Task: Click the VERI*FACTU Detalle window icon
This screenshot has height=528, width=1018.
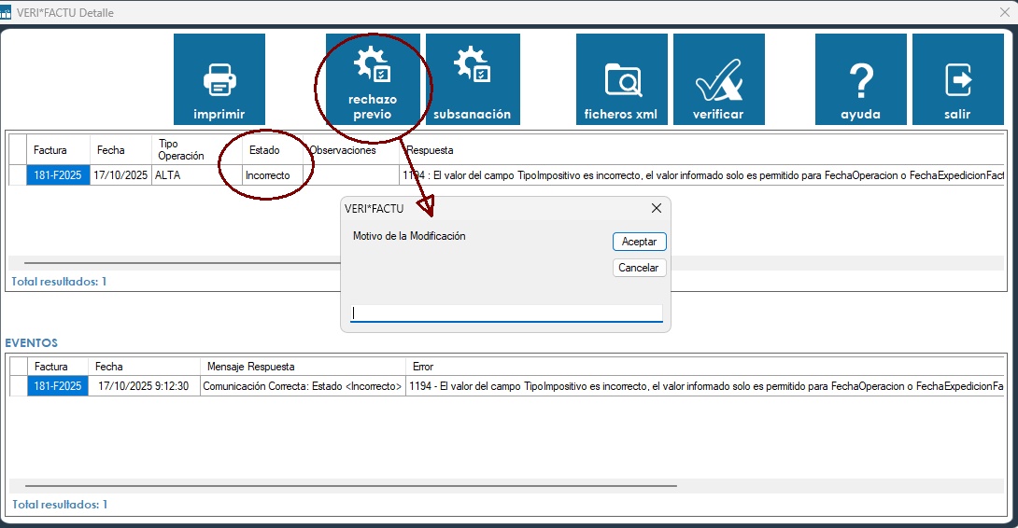Action: pyautogui.click(x=7, y=14)
